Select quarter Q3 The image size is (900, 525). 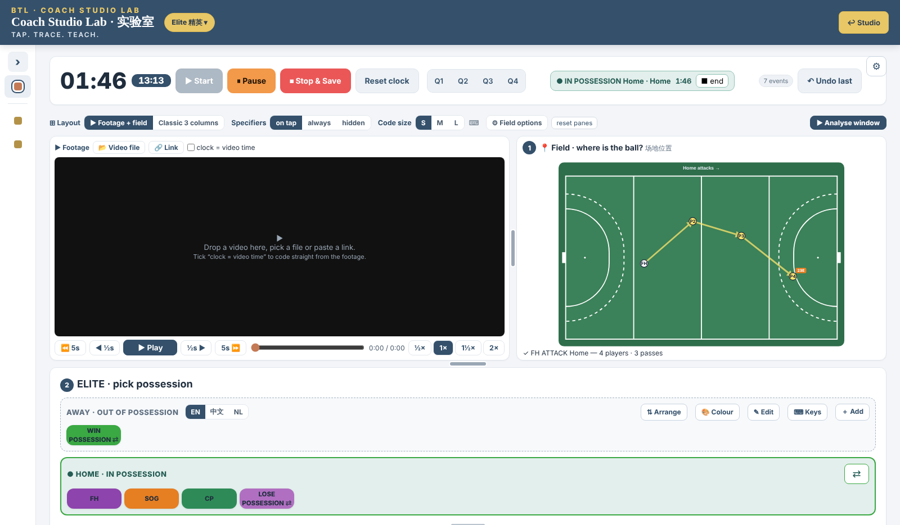488,81
